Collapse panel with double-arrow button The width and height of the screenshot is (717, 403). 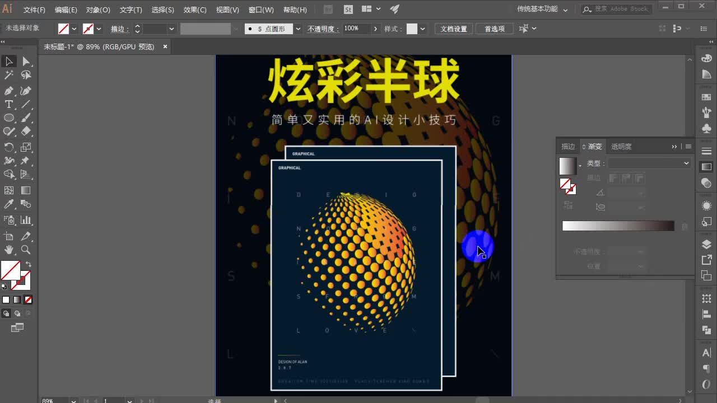674,147
